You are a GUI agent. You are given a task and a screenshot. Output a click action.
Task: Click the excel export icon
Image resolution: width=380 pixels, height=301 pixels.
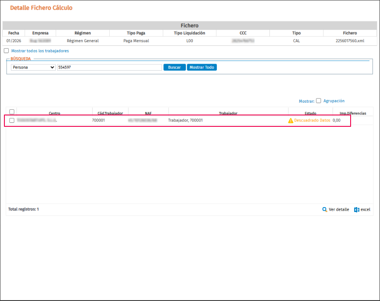point(356,210)
